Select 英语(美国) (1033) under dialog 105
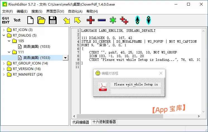The width and height of the screenshot is (208, 132). (36, 47)
